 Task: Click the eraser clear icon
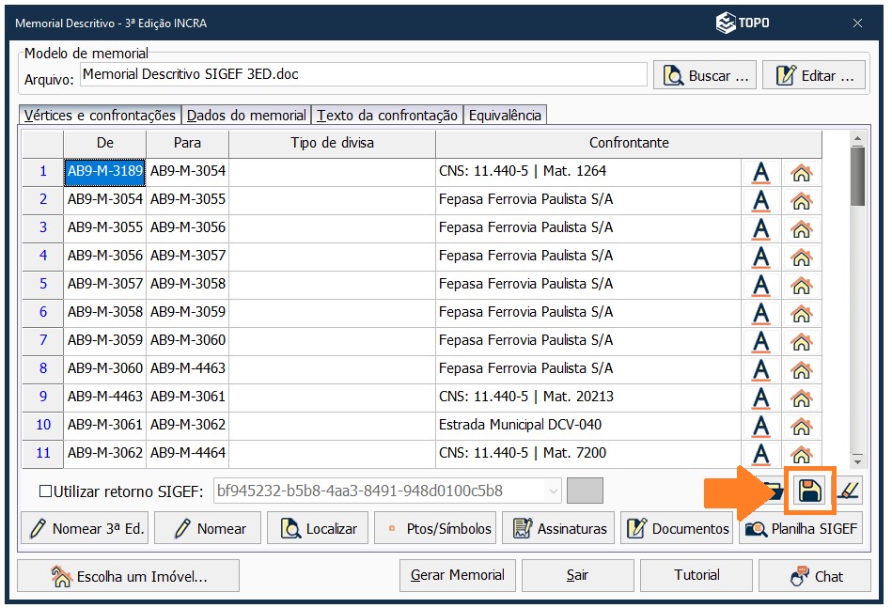point(847,490)
